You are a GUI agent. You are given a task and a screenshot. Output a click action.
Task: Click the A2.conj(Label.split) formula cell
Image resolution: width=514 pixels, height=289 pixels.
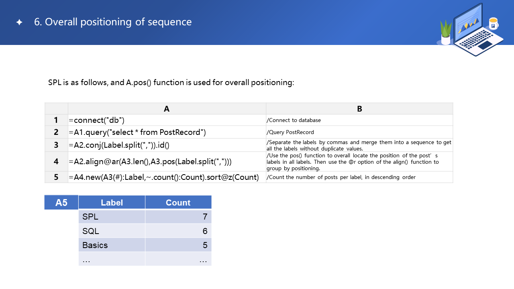(x=167, y=145)
